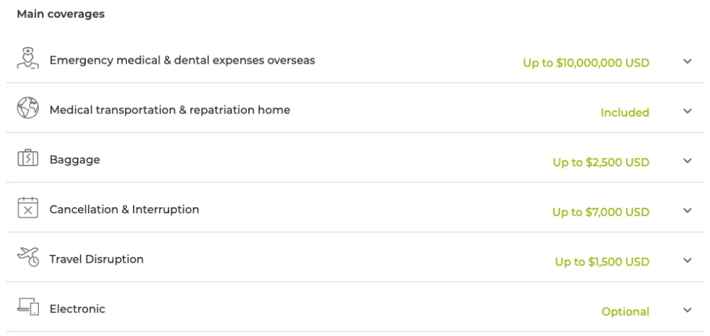Expand the Travel Disruption chevron

687,260
